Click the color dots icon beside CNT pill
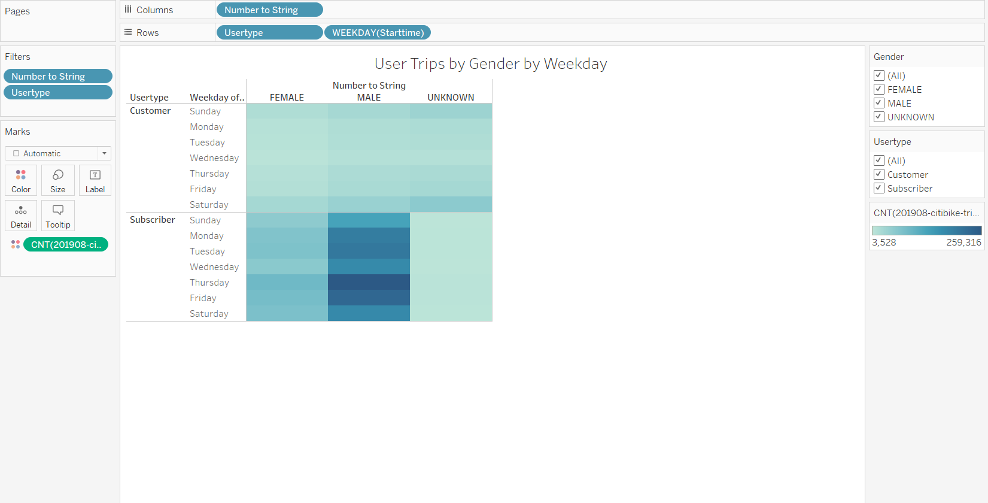Viewport: 988px width, 503px height. tap(16, 244)
